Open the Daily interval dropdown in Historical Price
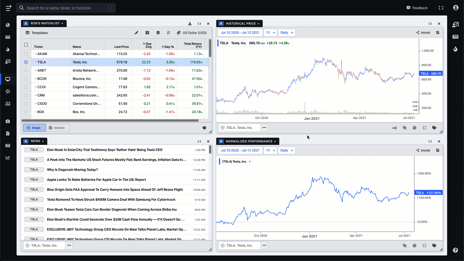The height and width of the screenshot is (261, 464). [286, 33]
